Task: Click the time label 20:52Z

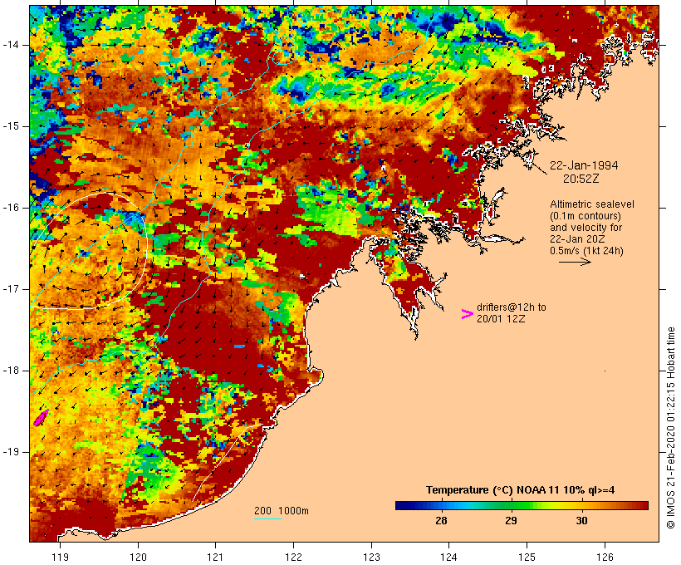Action: tap(581, 179)
